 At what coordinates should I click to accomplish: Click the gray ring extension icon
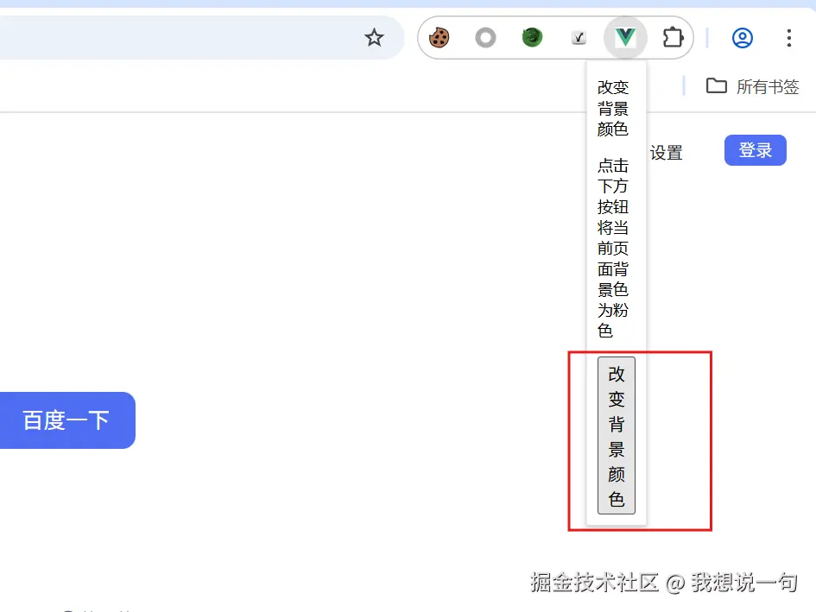coord(485,37)
